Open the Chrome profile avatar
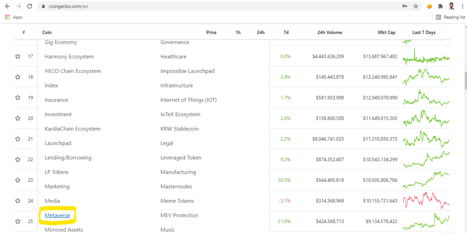467x233 pixels. coord(451,6)
